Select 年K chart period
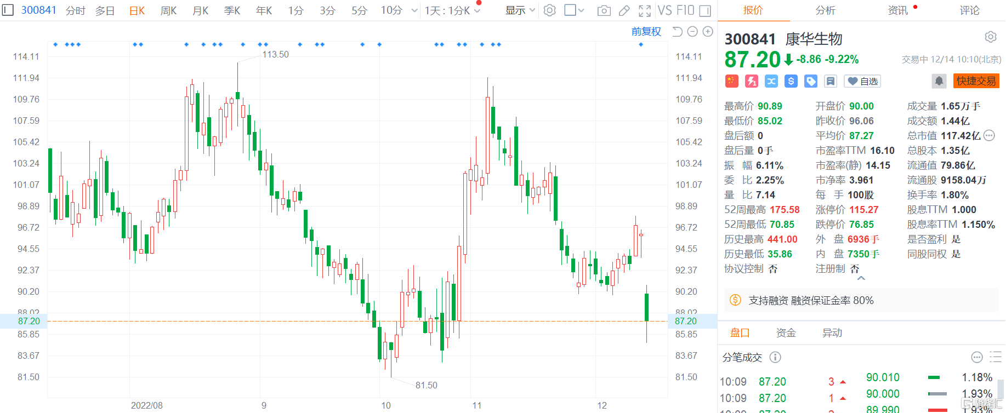The image size is (1006, 413). click(x=264, y=10)
